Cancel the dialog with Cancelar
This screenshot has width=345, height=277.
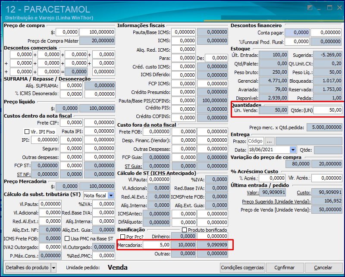click(x=323, y=268)
